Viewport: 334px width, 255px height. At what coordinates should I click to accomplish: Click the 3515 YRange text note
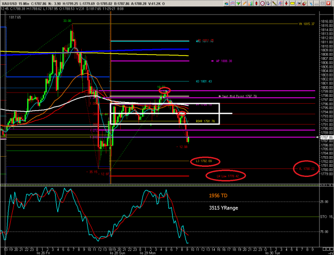coord(223,208)
